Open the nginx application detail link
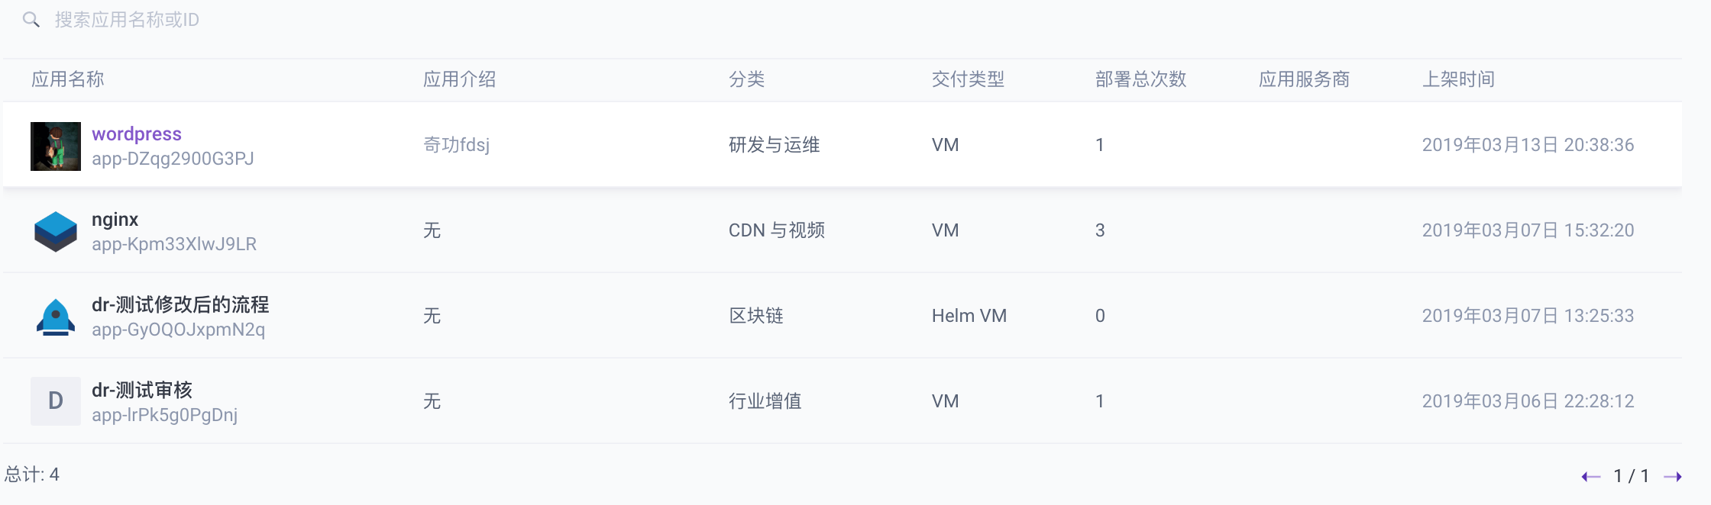Screen dimensions: 1711x505 pos(113,220)
